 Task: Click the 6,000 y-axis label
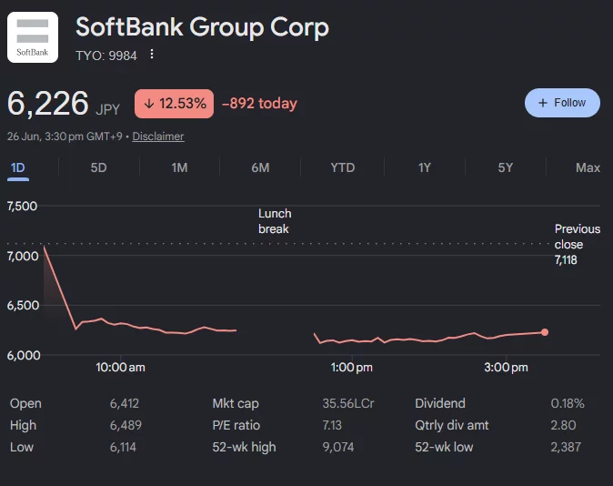coord(24,355)
